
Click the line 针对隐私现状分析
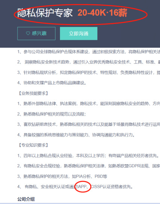point(89,72)
